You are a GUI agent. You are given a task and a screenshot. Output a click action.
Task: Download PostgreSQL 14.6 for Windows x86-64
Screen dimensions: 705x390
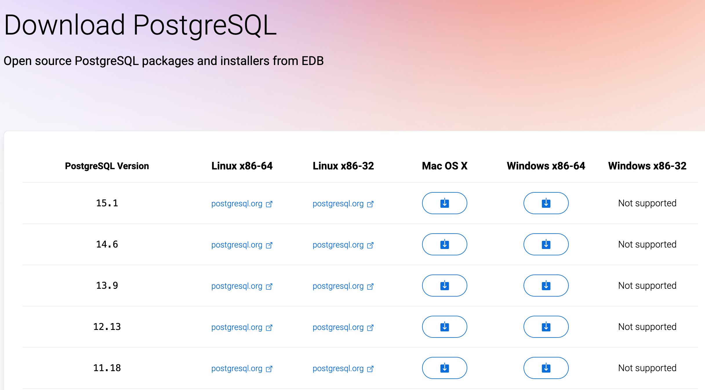tap(546, 244)
